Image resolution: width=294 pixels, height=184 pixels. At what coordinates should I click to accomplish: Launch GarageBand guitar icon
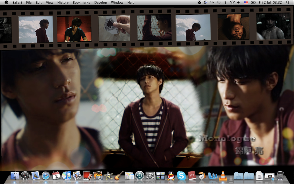[x=119, y=175]
